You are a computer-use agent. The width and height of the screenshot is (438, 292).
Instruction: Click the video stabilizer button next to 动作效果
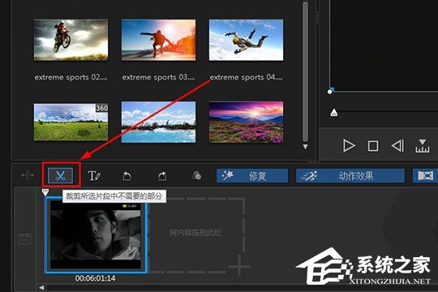click(x=425, y=176)
